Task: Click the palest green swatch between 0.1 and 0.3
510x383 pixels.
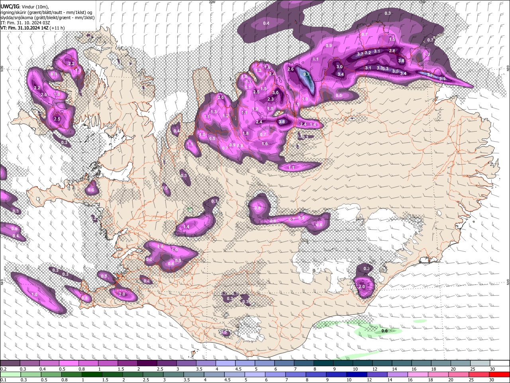Action: (10, 374)
